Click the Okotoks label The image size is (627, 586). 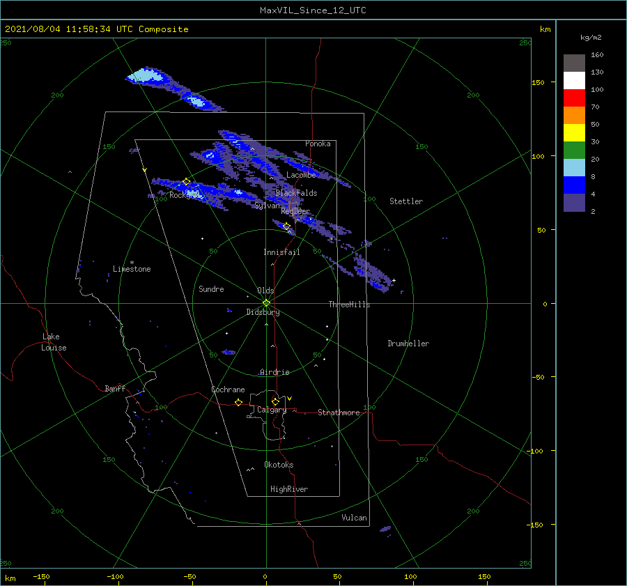tap(279, 465)
